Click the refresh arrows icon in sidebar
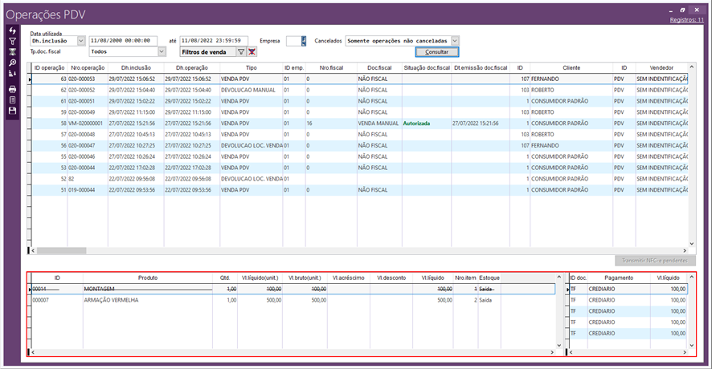Viewport: 712px width, 369px height. [12, 30]
